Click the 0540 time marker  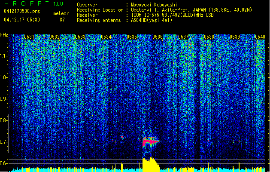pyautogui.click(x=260, y=37)
